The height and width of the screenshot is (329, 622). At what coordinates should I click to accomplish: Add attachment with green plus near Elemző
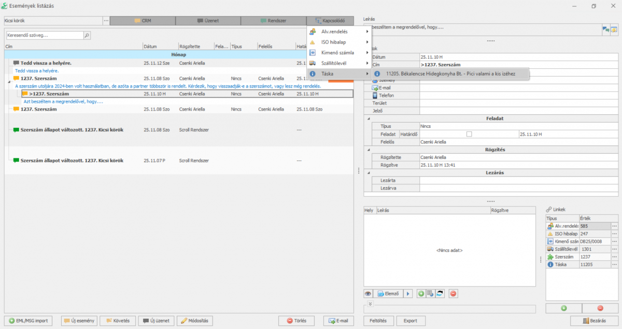point(421,294)
